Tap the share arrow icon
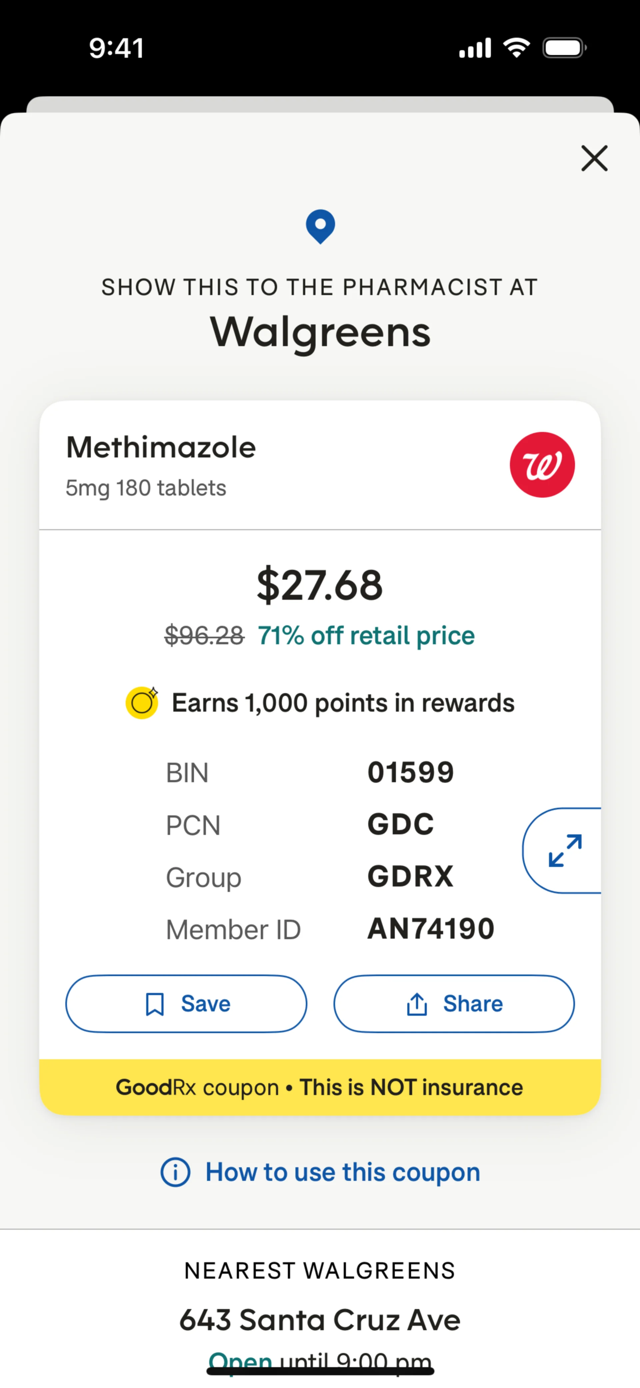The width and height of the screenshot is (640, 1388). coord(417,1004)
